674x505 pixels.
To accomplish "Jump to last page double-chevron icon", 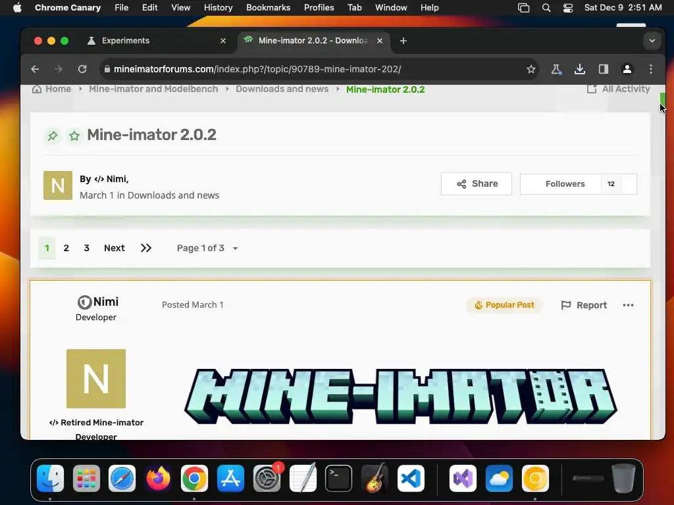I will coord(145,248).
